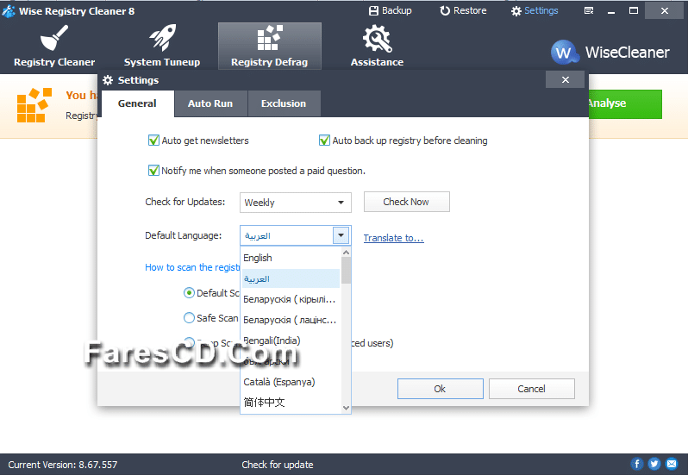Image resolution: width=688 pixels, height=475 pixels.
Task: Open the Translate to... link
Action: point(394,238)
